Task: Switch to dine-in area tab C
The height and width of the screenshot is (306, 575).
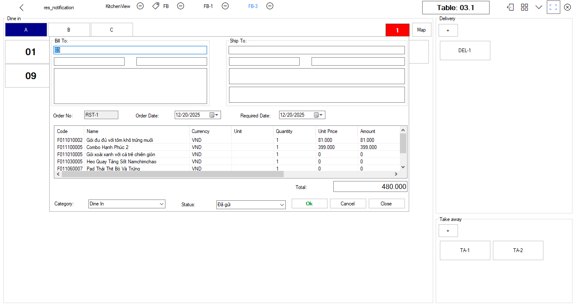Action: pyautogui.click(x=112, y=30)
